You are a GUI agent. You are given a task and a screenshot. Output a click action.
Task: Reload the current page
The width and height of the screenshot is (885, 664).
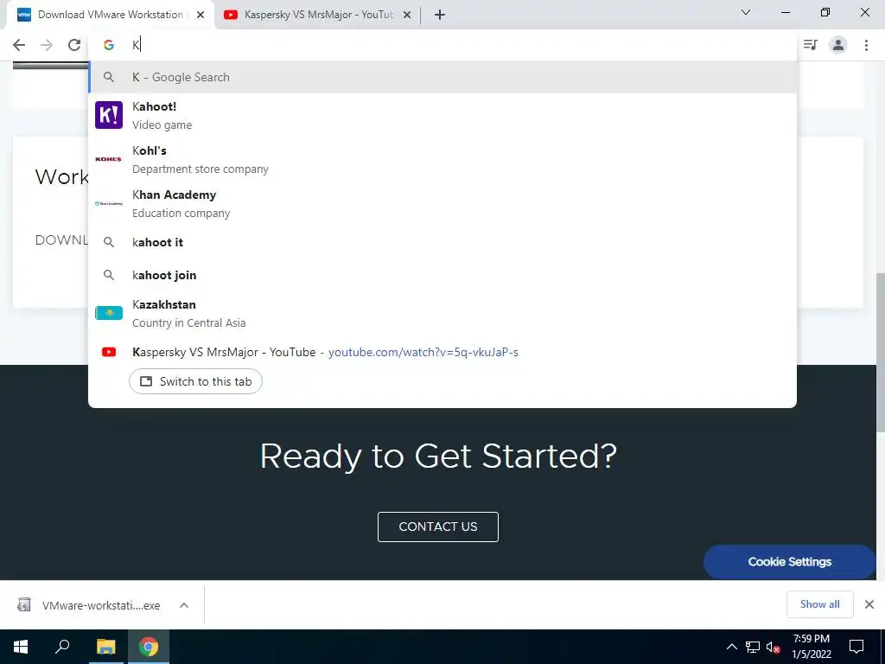coord(74,45)
